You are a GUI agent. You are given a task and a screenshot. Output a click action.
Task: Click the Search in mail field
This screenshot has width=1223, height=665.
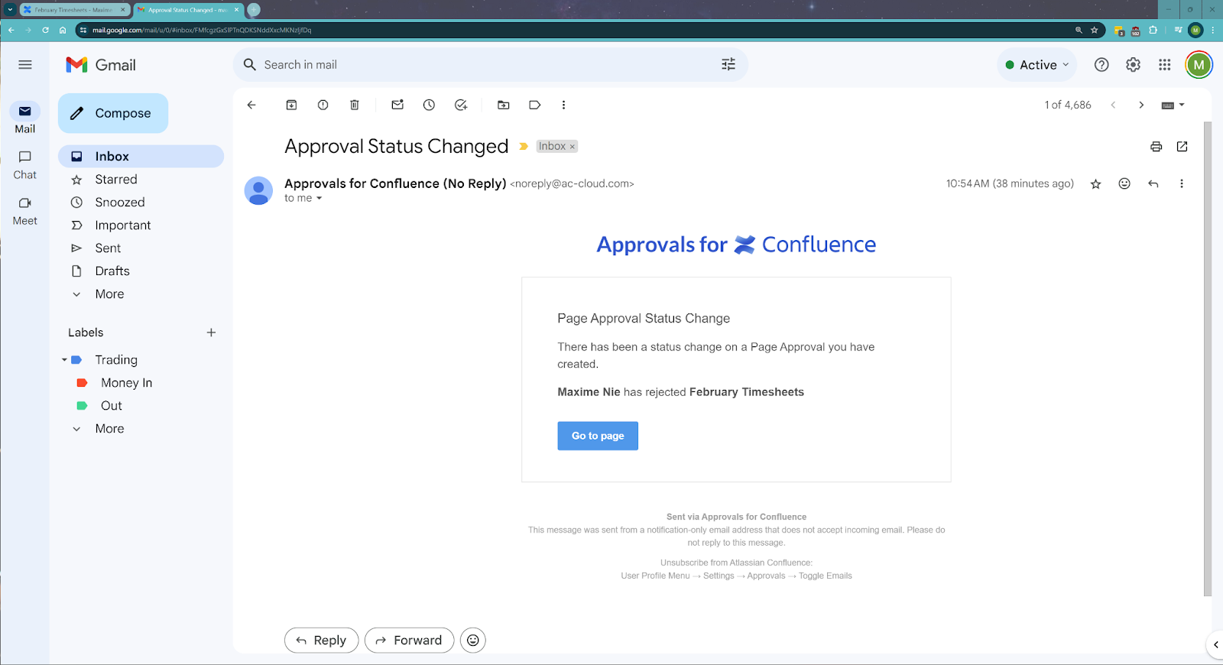coord(489,65)
